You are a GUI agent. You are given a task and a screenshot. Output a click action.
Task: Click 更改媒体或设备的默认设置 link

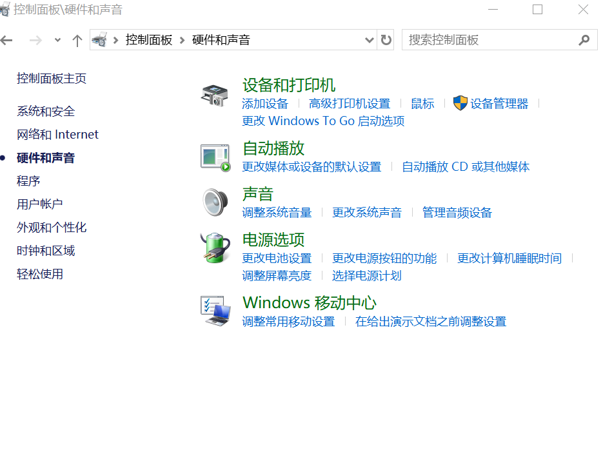coord(311,167)
